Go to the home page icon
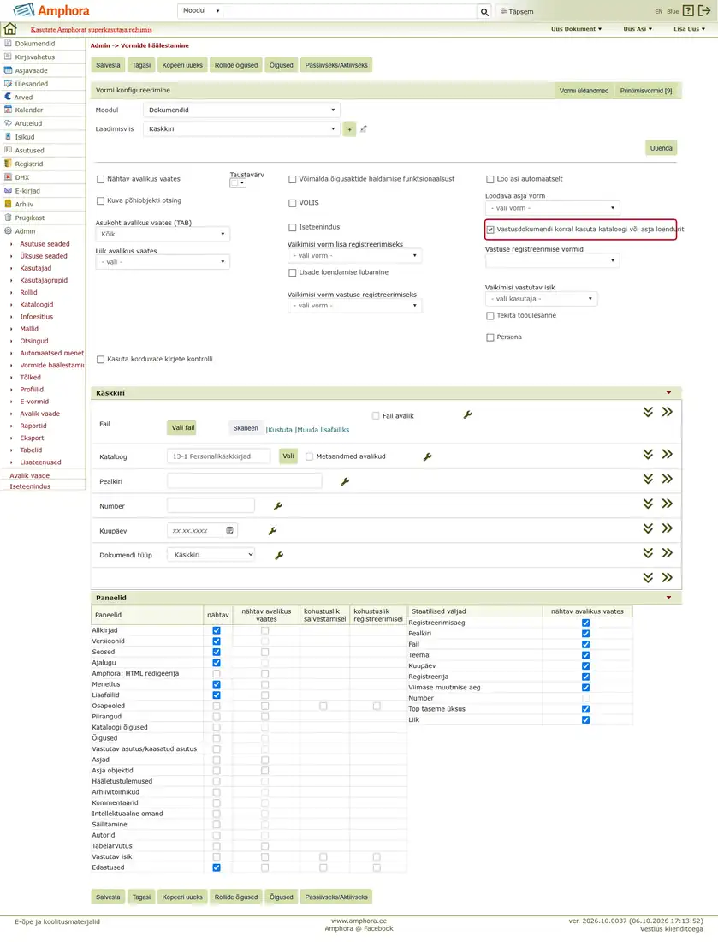The width and height of the screenshot is (718, 942). (10, 29)
